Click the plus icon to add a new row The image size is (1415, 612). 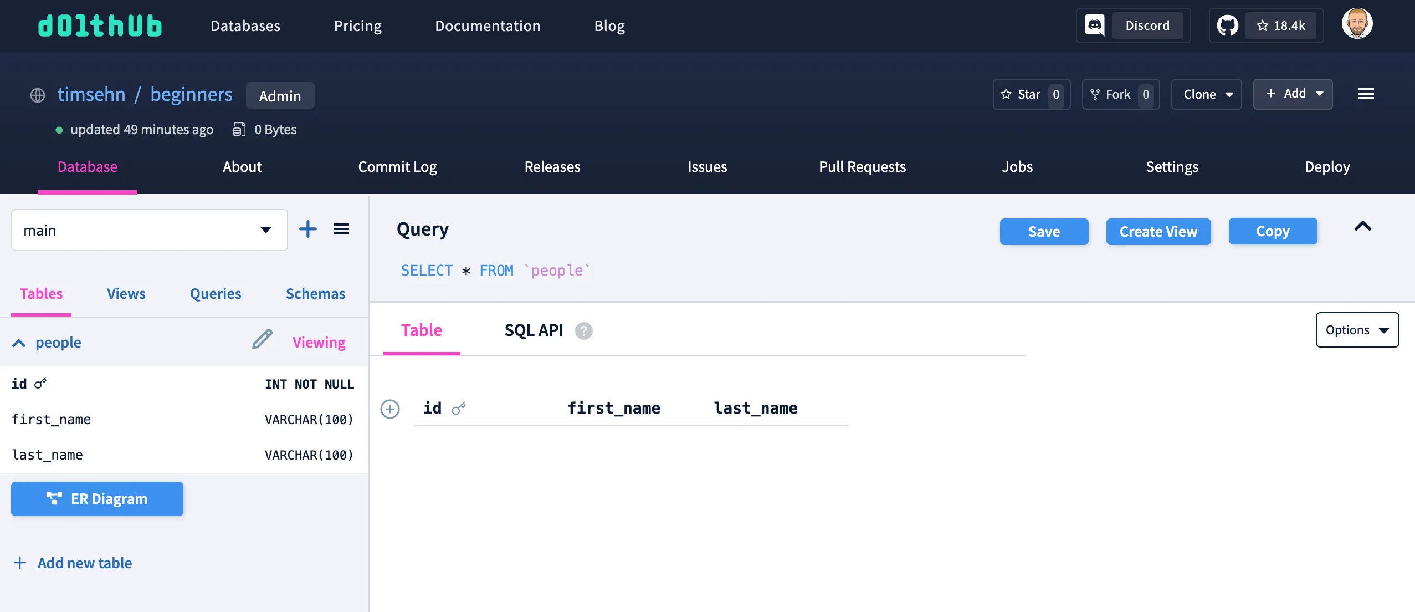point(391,409)
